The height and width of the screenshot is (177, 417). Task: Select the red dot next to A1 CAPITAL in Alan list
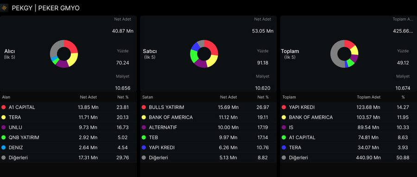3,107
